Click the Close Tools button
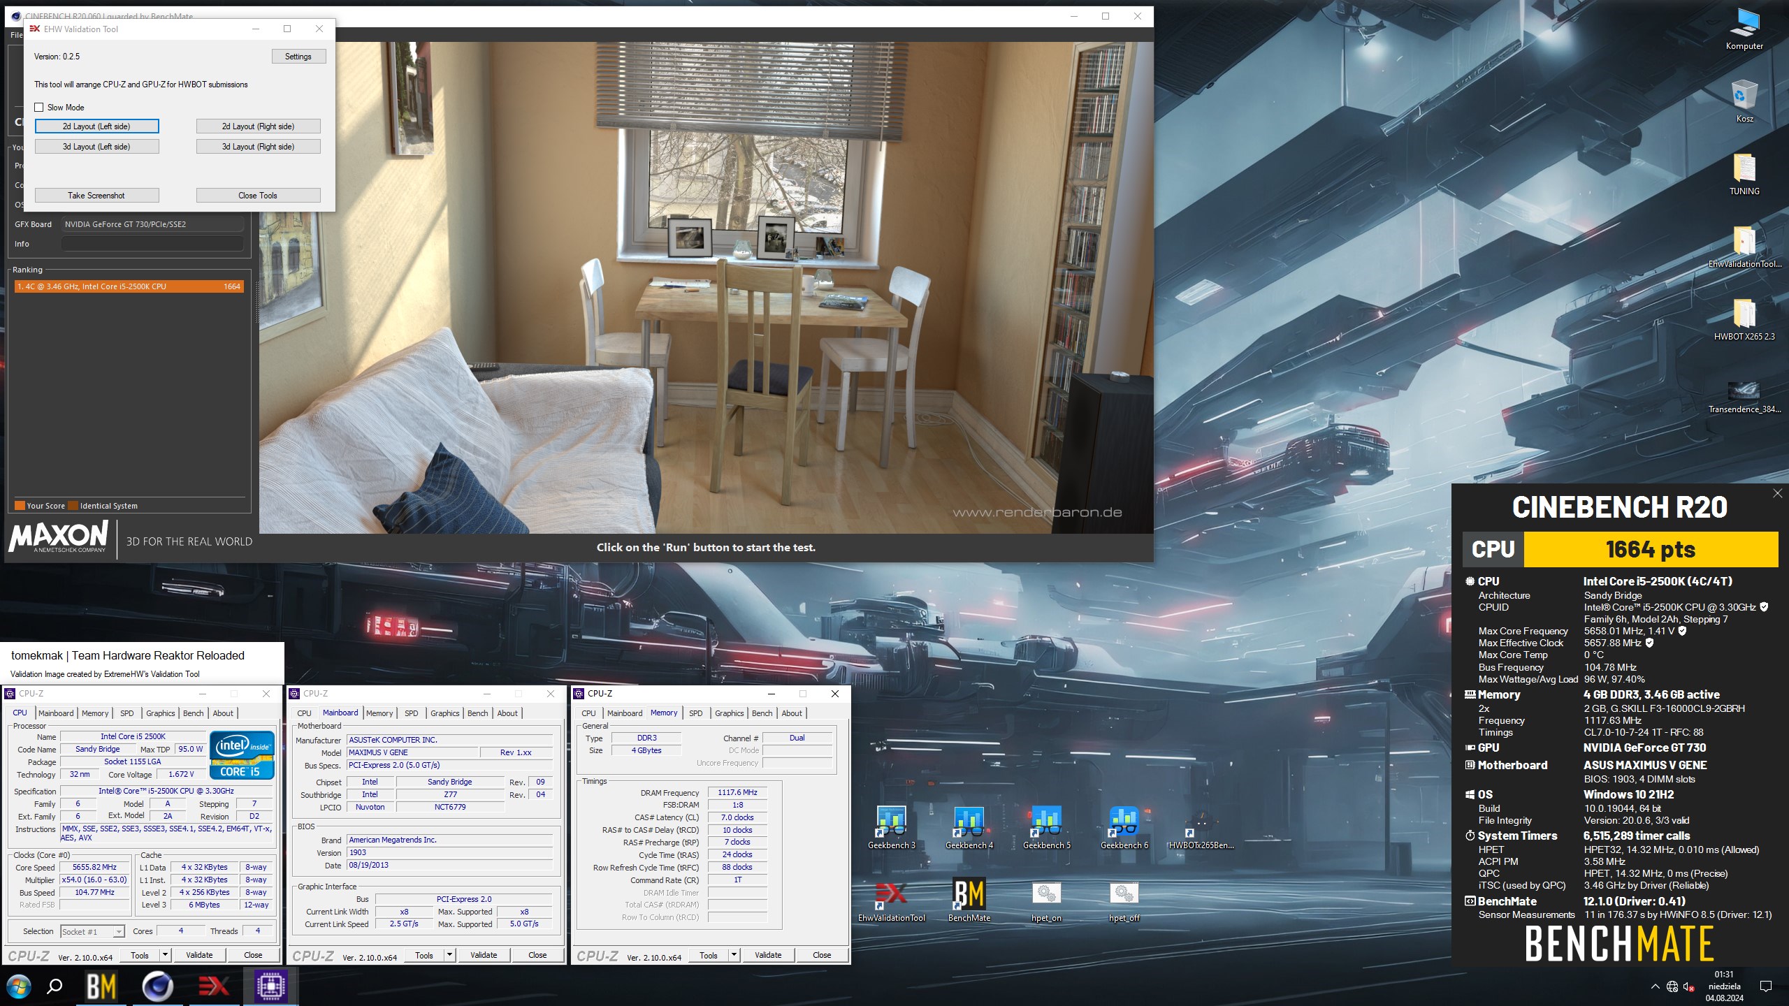Screen dimensions: 1789x1006 pos(258,196)
